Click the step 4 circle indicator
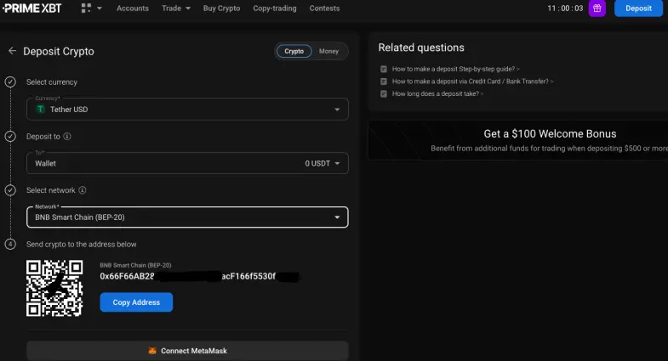 click(10, 244)
